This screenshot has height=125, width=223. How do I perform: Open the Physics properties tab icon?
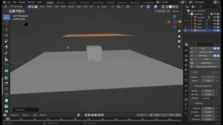pyautogui.click(x=186, y=100)
